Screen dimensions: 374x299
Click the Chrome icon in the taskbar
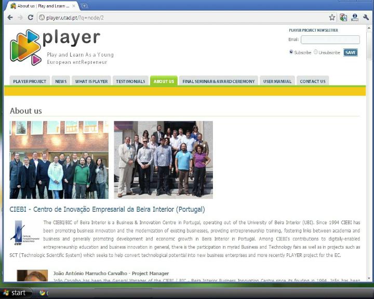43,293
